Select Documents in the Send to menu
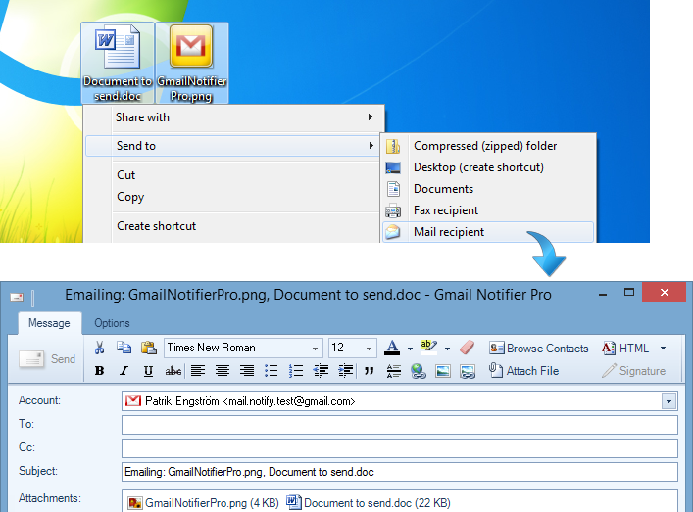The width and height of the screenshot is (693, 512). [x=488, y=189]
